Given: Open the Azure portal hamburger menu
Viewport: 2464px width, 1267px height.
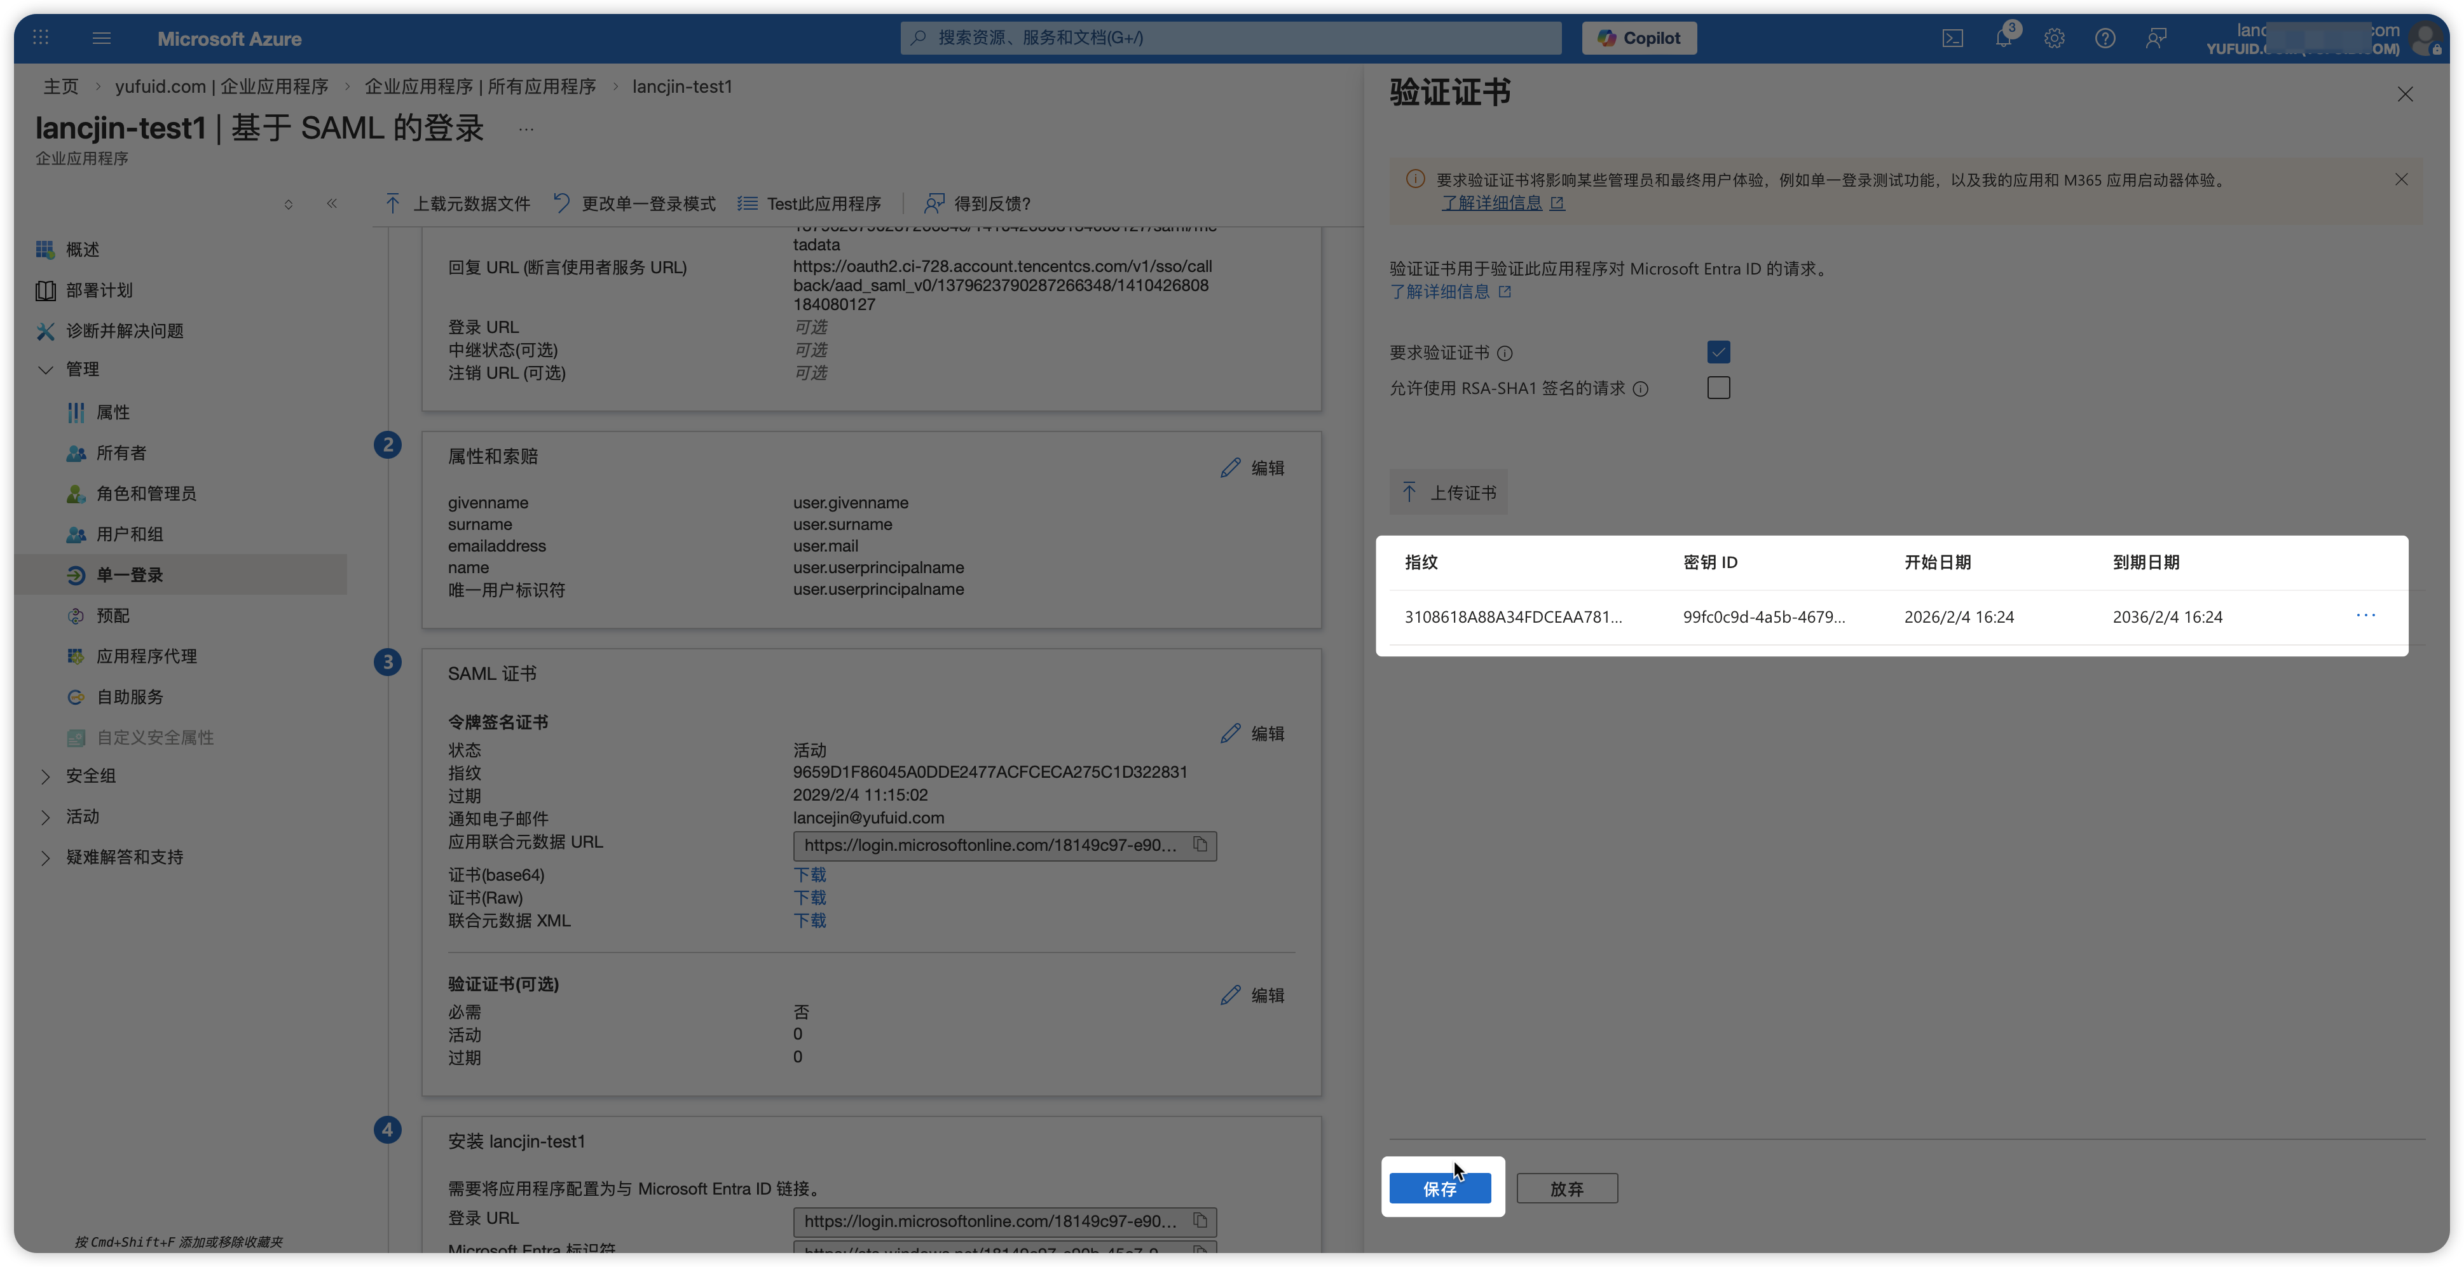Looking at the screenshot, I should (101, 38).
